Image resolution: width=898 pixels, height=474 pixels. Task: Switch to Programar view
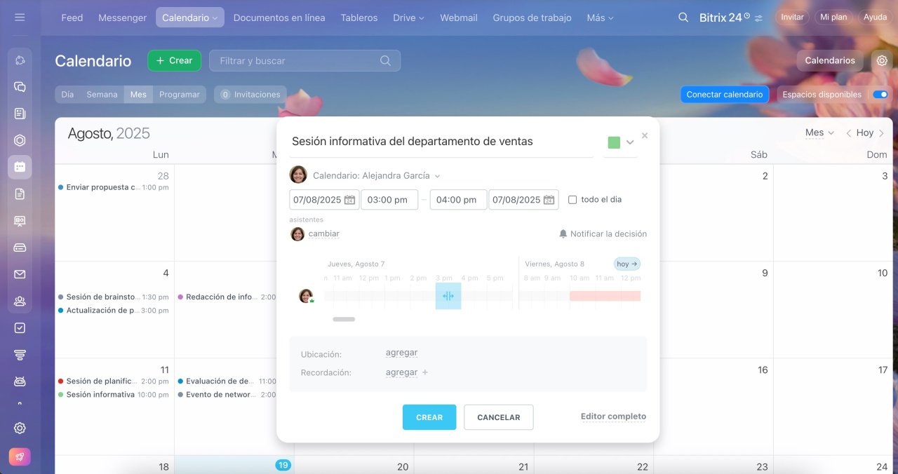point(180,95)
